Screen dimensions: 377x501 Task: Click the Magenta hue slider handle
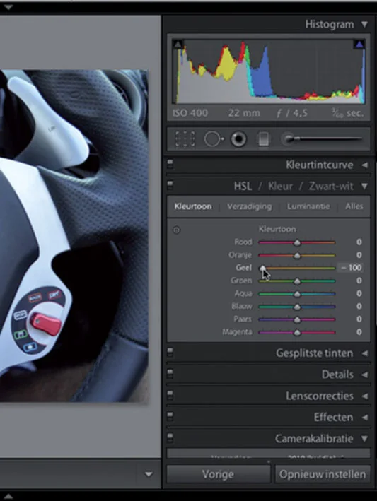297,332
